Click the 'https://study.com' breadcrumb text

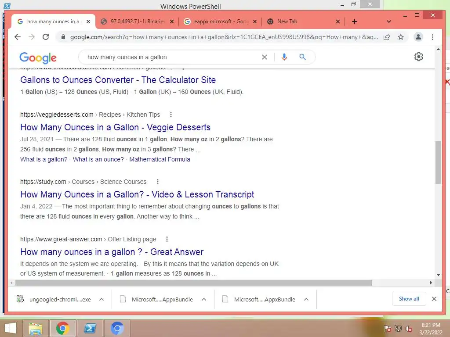43,182
